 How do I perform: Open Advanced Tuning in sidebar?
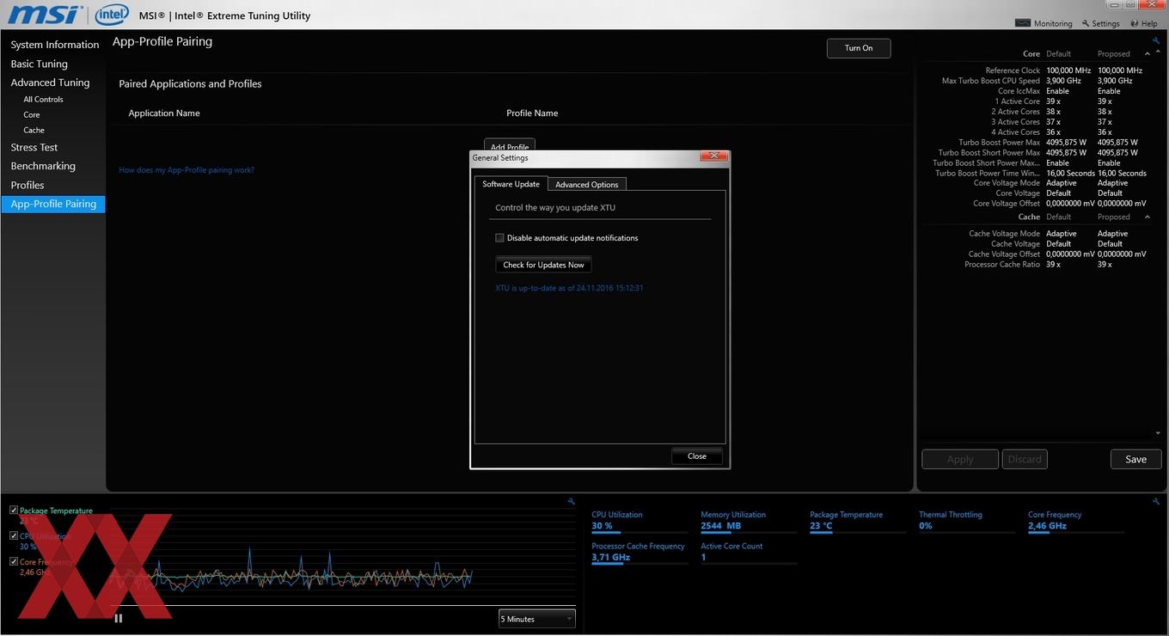coord(50,83)
